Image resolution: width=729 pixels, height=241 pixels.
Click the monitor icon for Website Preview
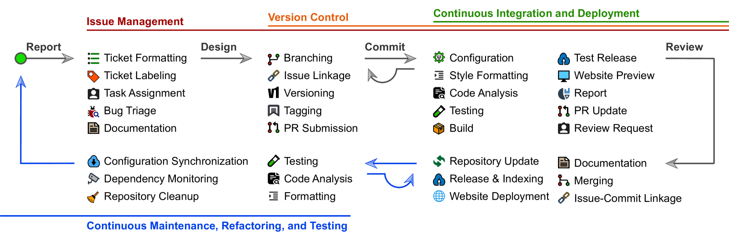563,76
